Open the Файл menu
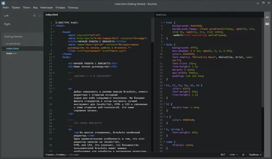Image resolution: width=272 pixels, height=159 pixels. click(x=5, y=7)
